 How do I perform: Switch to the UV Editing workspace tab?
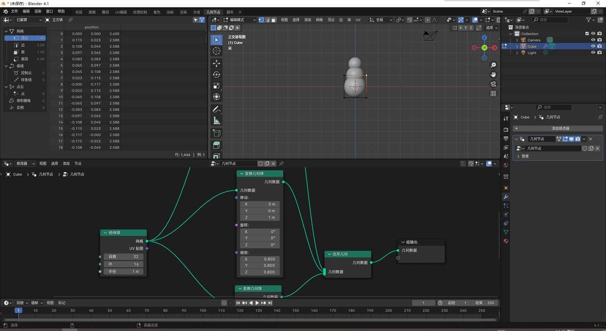click(x=120, y=12)
